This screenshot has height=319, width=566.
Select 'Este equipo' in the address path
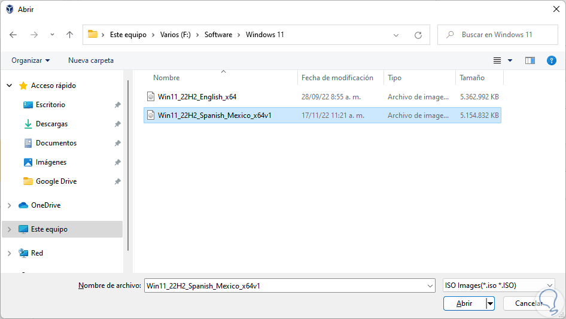(128, 35)
